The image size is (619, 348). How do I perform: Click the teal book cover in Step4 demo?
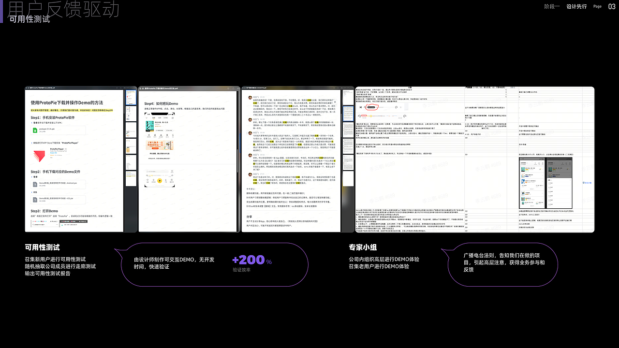coord(150,126)
